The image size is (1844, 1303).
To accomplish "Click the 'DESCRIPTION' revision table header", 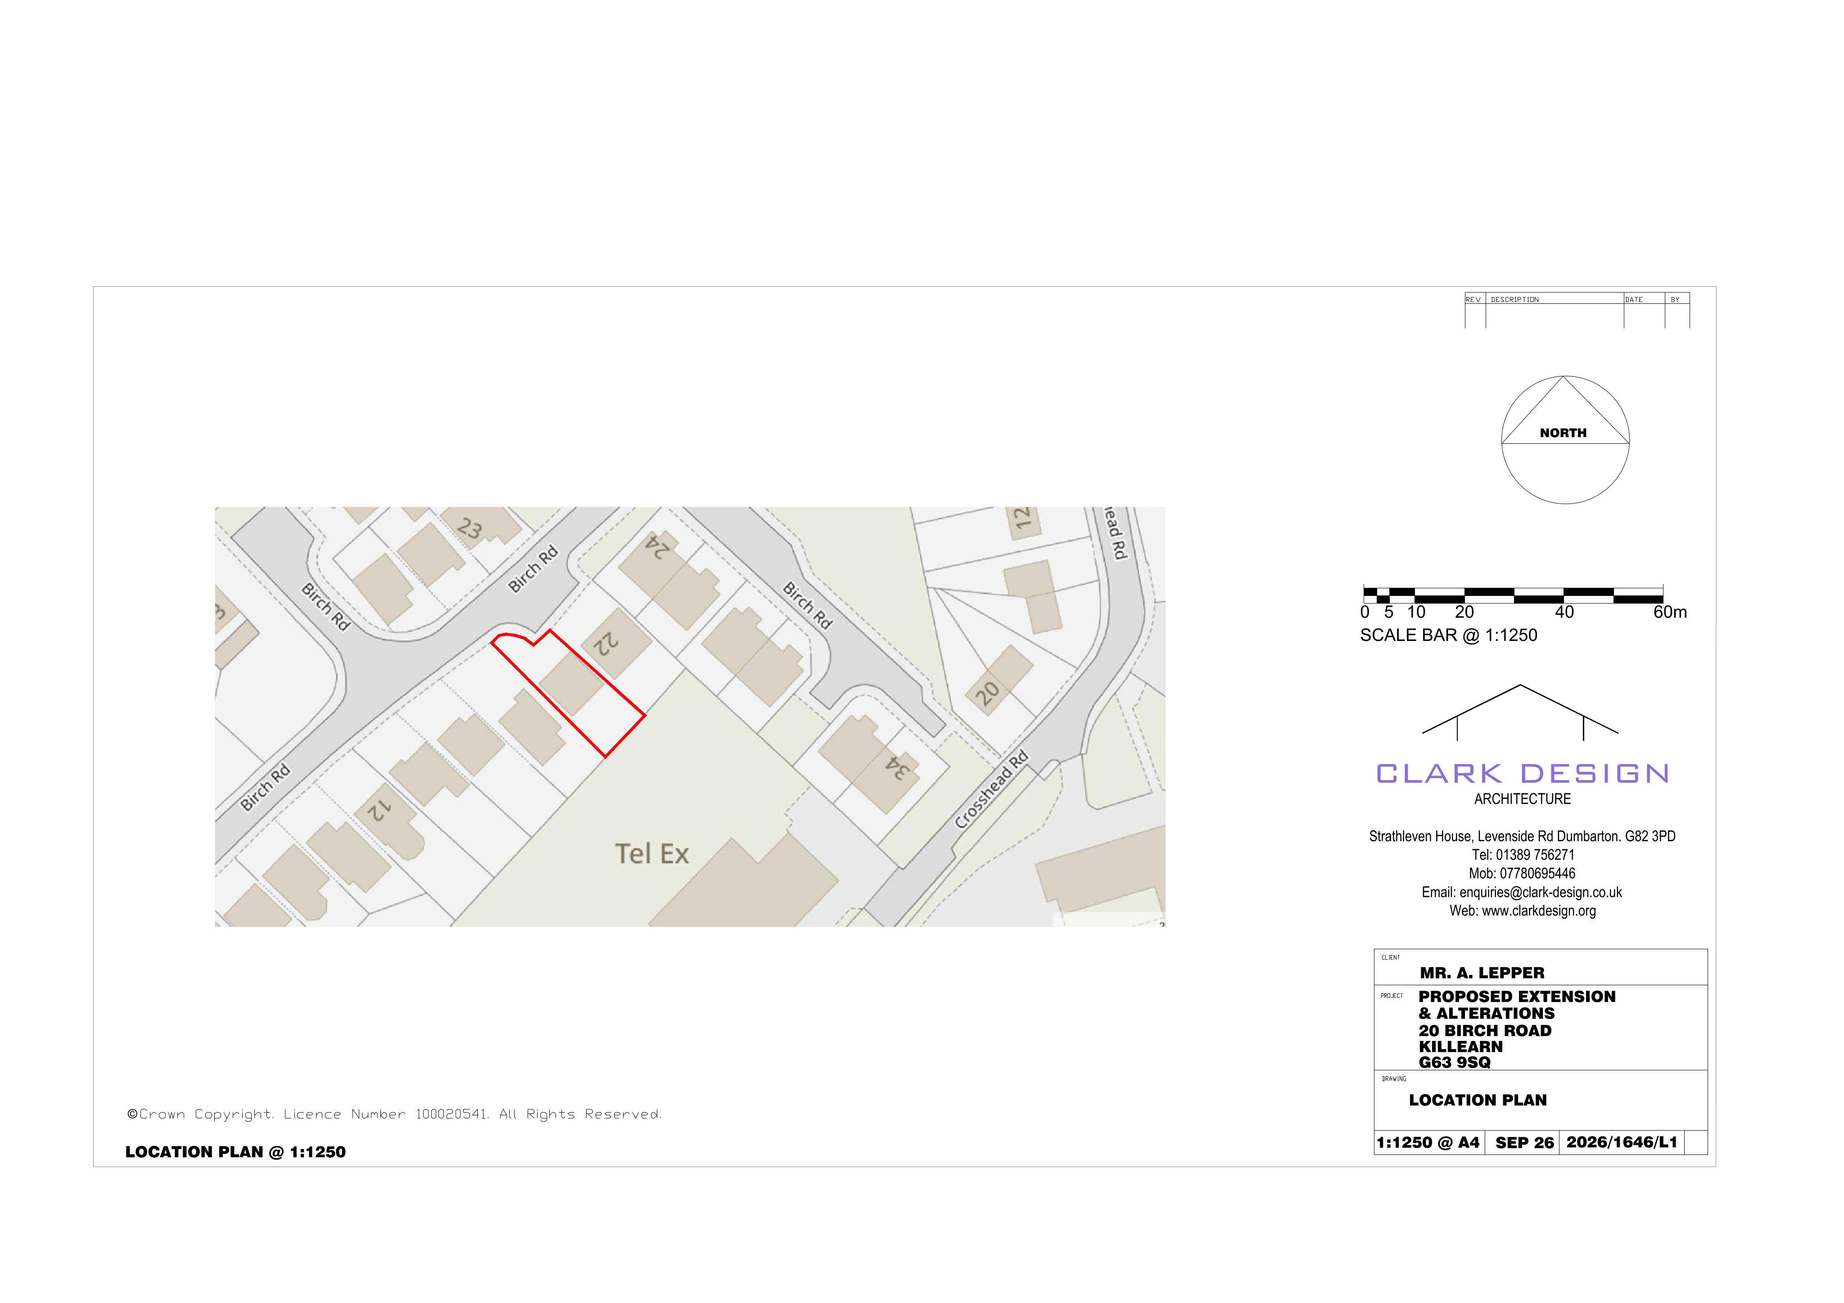I will [x=1515, y=299].
